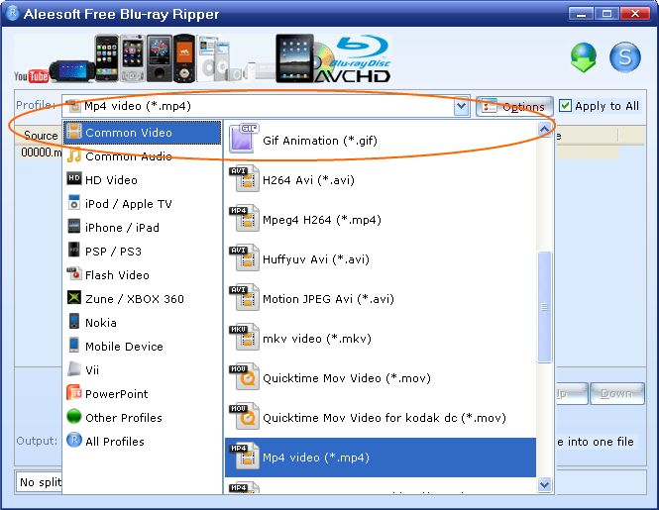Image resolution: width=659 pixels, height=510 pixels.
Task: Click the Mp4 video format icon
Action: (244, 456)
